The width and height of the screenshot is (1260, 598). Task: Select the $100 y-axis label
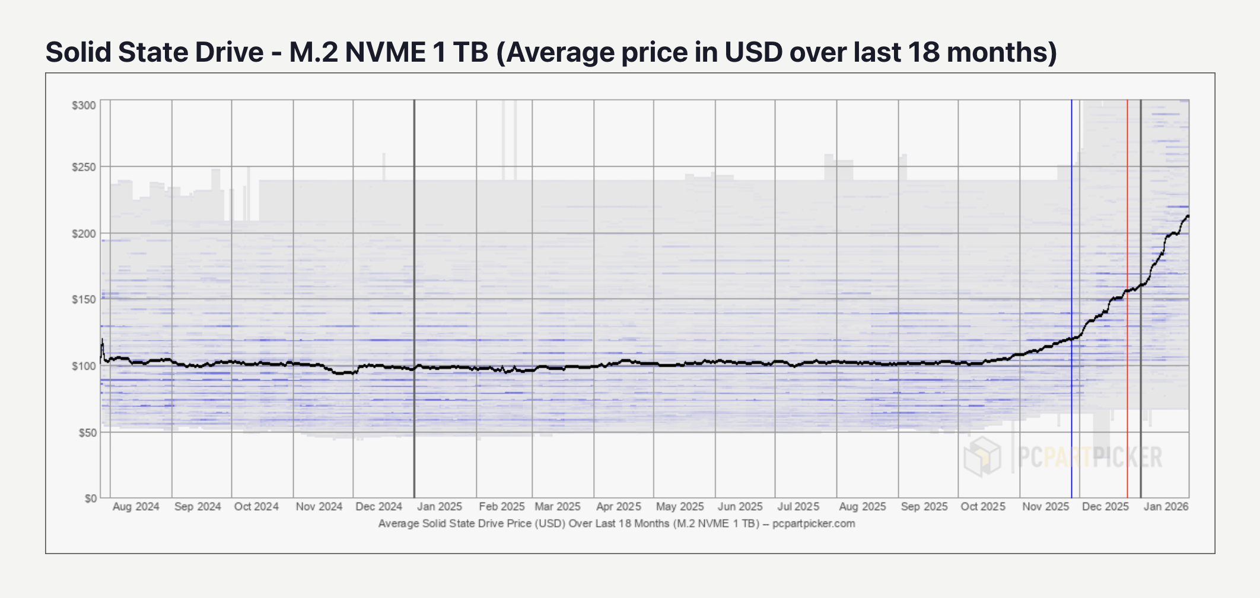(84, 366)
